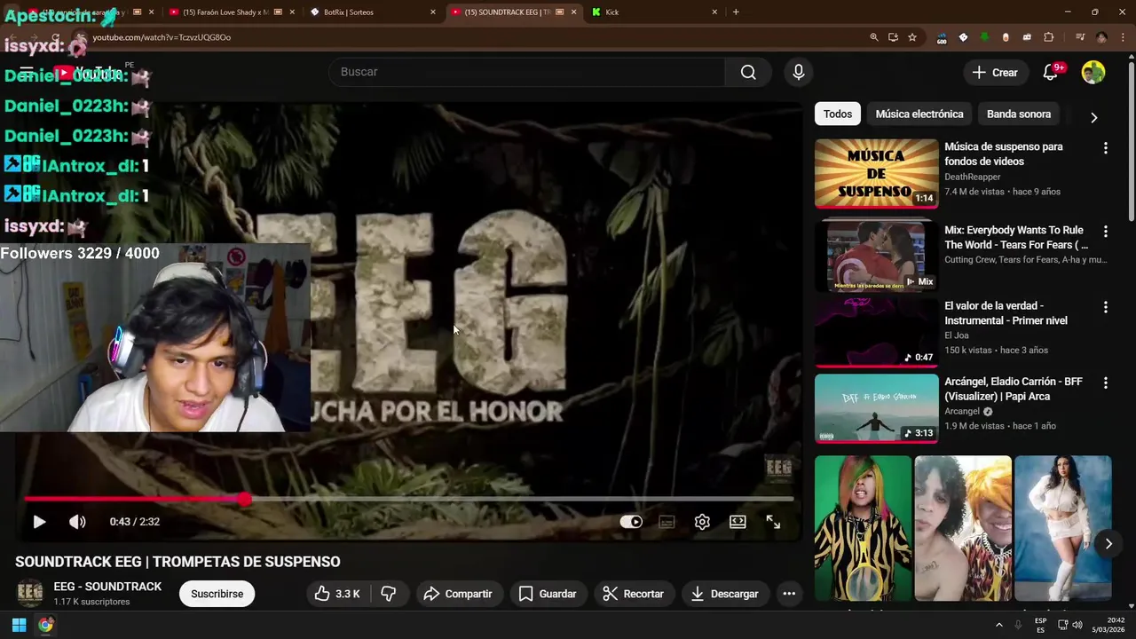Viewport: 1136px width, 639px height.
Task: Click the white tag-shaped extension icon
Action: [x=963, y=37]
